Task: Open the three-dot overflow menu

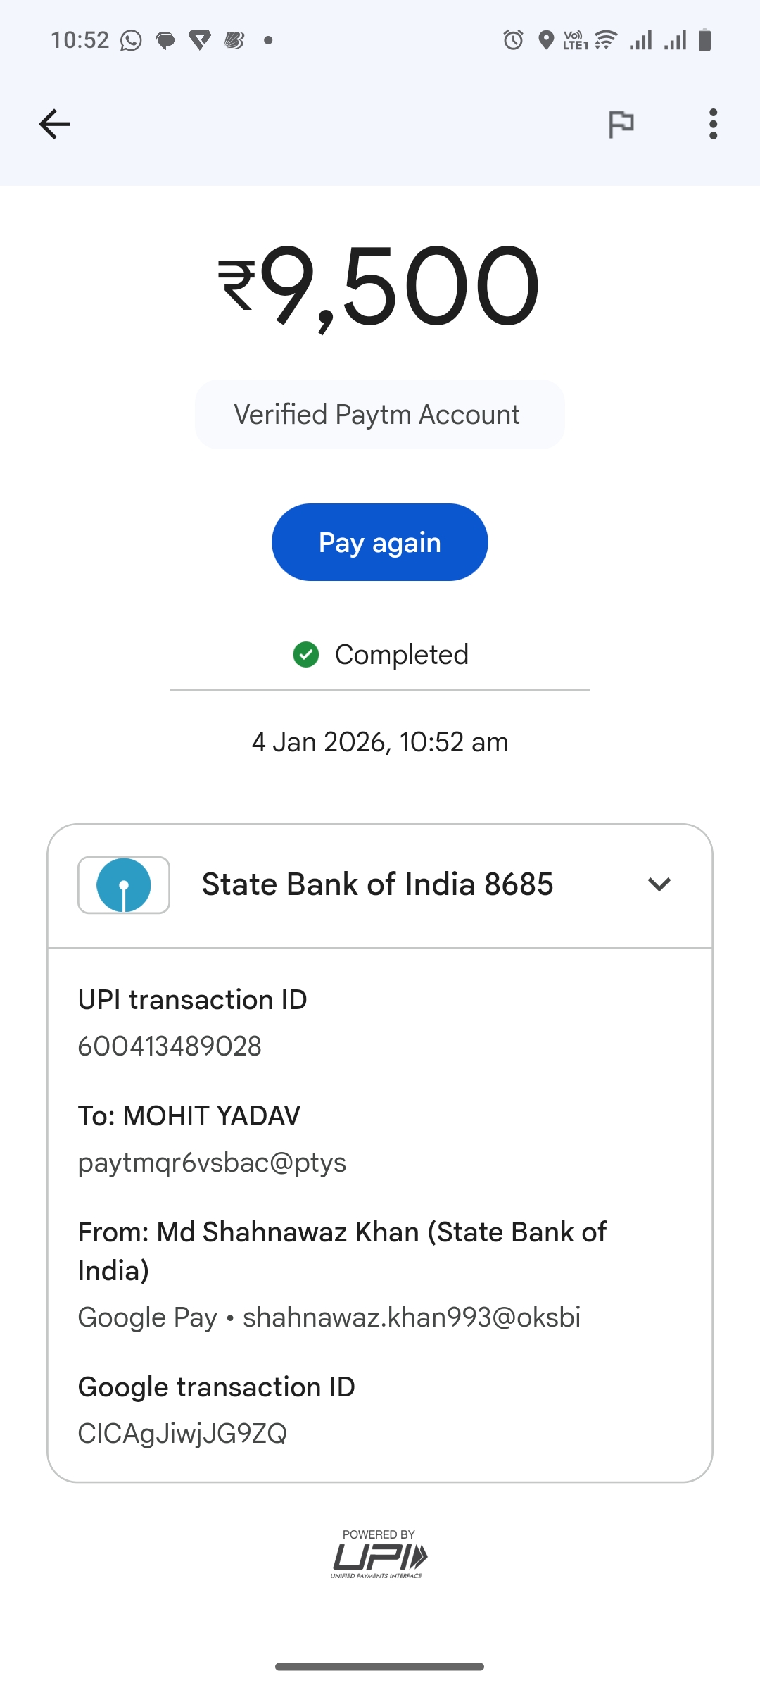Action: click(713, 125)
